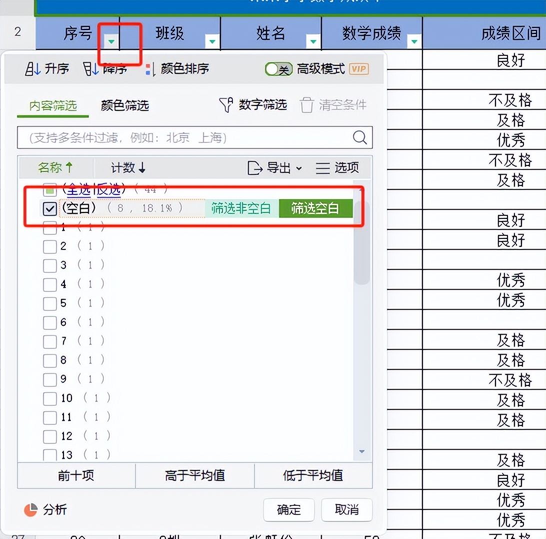Select row 2 header
The image size is (546, 539).
[17, 32]
